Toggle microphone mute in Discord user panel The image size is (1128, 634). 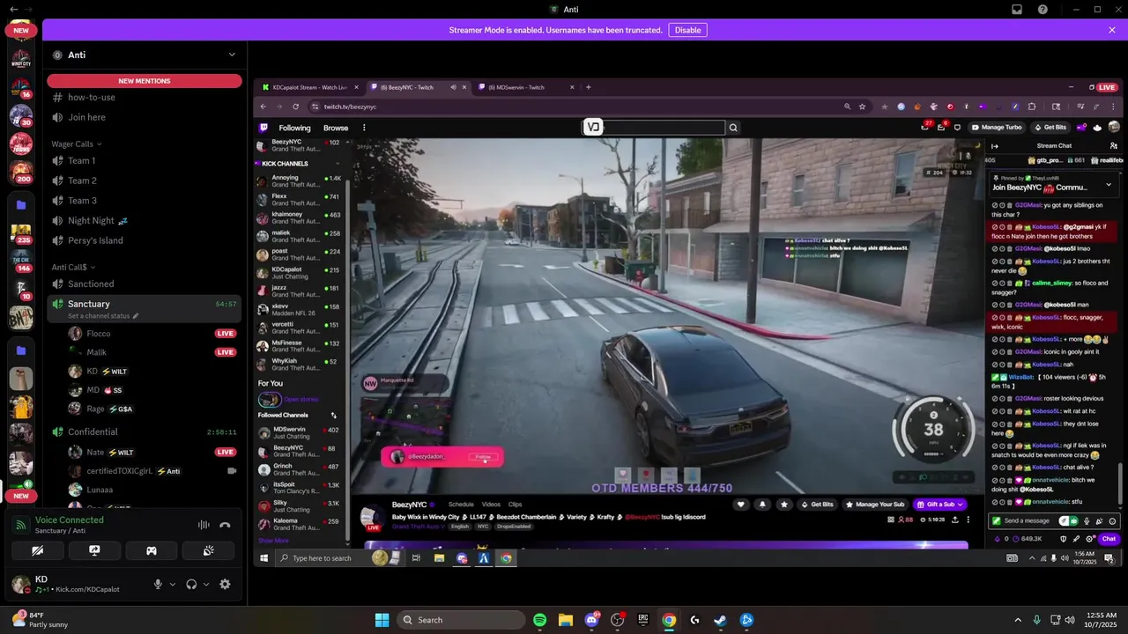(159, 584)
